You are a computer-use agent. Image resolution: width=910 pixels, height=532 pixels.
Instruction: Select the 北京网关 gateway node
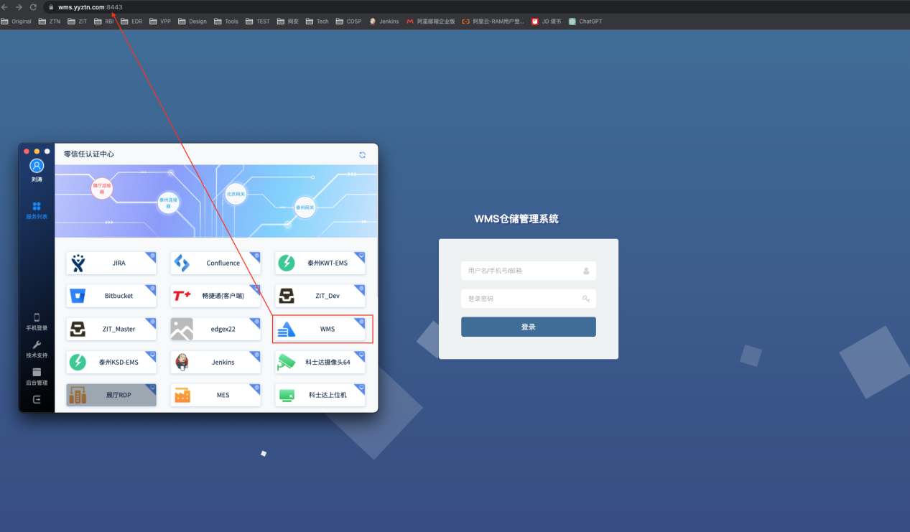coord(236,194)
